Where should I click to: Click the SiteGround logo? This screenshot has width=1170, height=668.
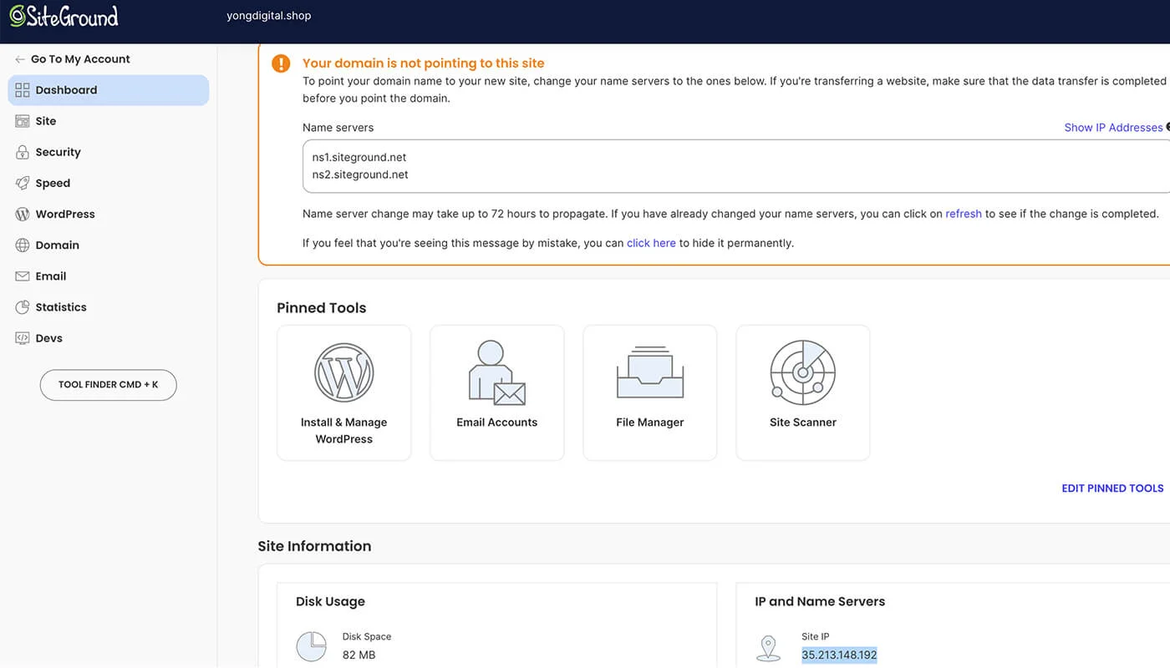(x=64, y=16)
